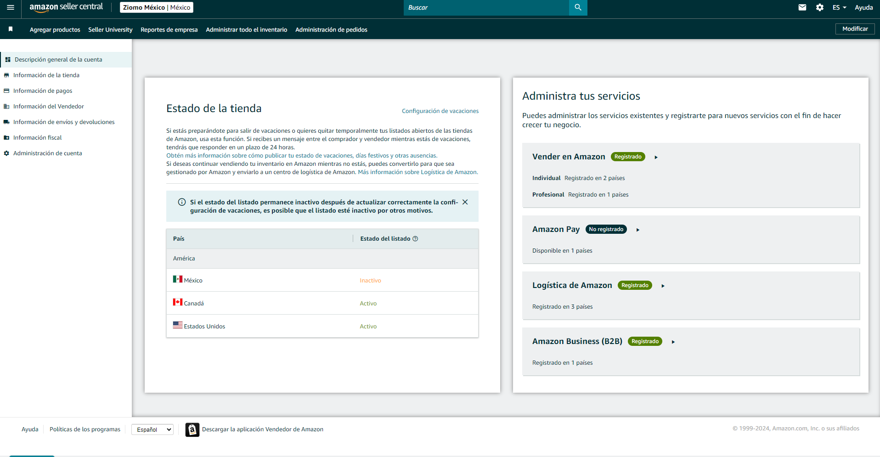Open the Configuración de vacaciones link
This screenshot has width=880, height=457.
click(x=440, y=111)
